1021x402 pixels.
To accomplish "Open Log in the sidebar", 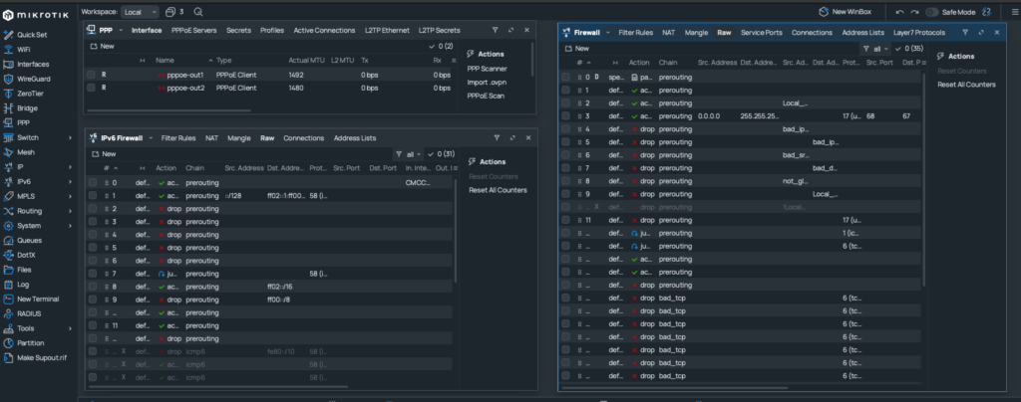I will coord(25,285).
